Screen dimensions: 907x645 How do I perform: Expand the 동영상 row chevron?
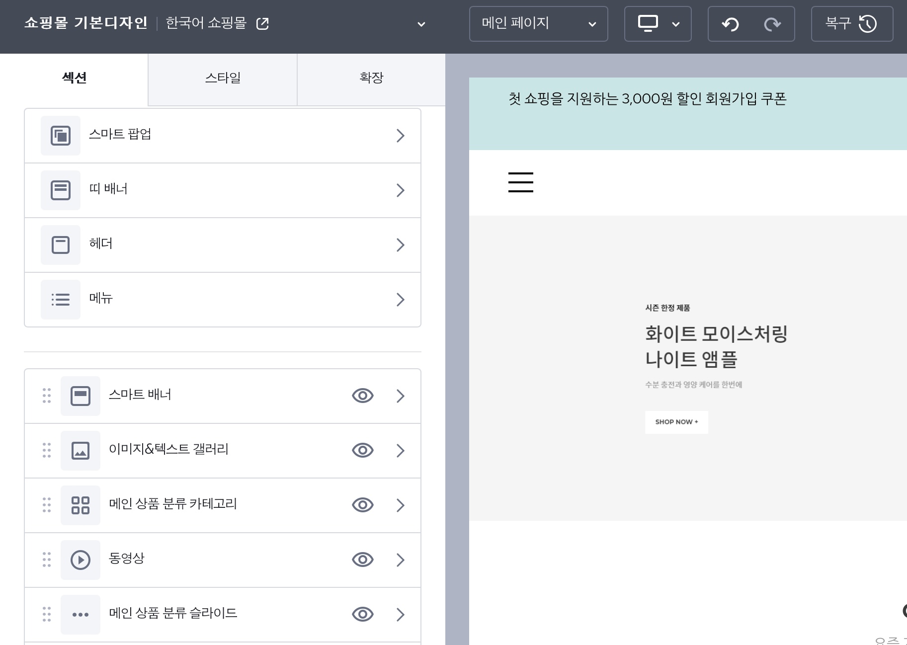(x=401, y=560)
